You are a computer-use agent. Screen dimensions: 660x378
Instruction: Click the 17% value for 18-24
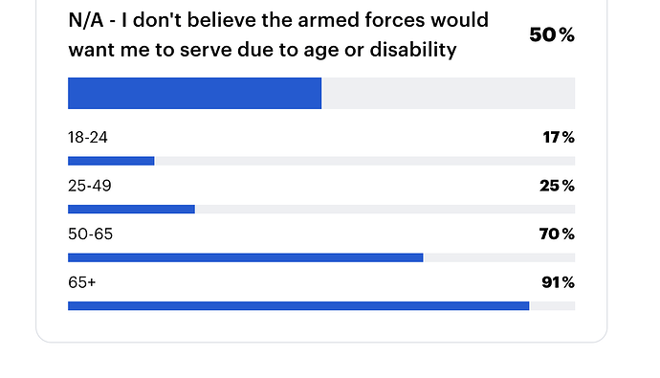(559, 137)
